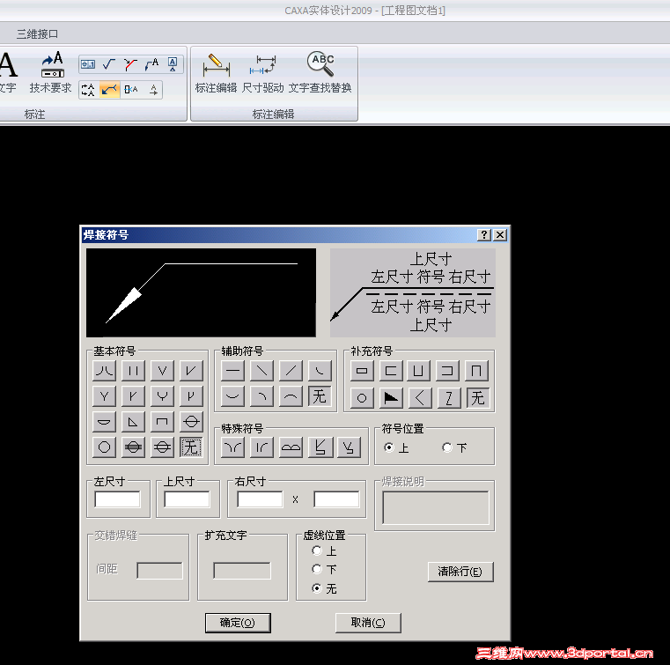
Task: Choose the V-groove basic weld symbol
Action: (162, 371)
